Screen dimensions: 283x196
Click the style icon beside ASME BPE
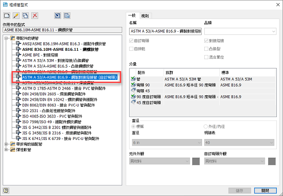pyautogui.click(x=19, y=55)
